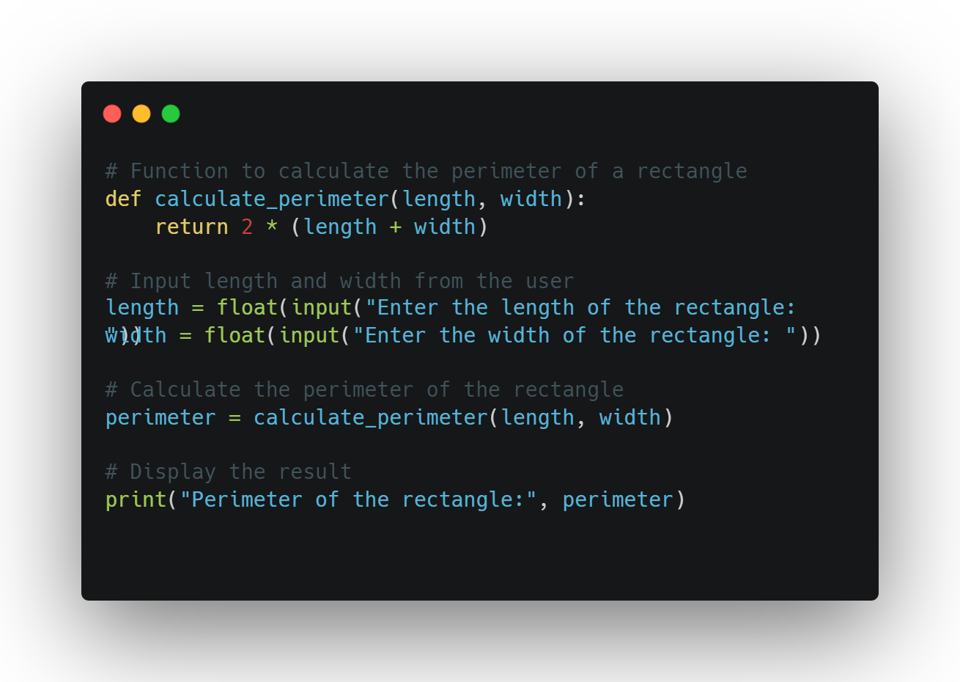Click the 'input' call on the width line

click(309, 335)
